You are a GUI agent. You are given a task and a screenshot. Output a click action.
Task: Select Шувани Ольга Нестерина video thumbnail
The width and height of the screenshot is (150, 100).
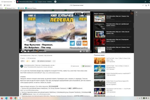click(x=99, y=49)
